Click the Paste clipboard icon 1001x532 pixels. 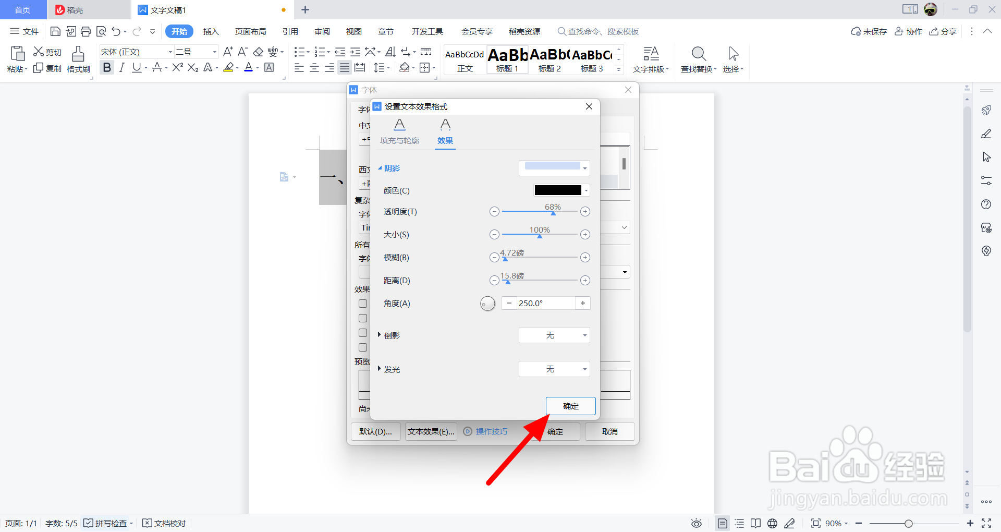17,54
